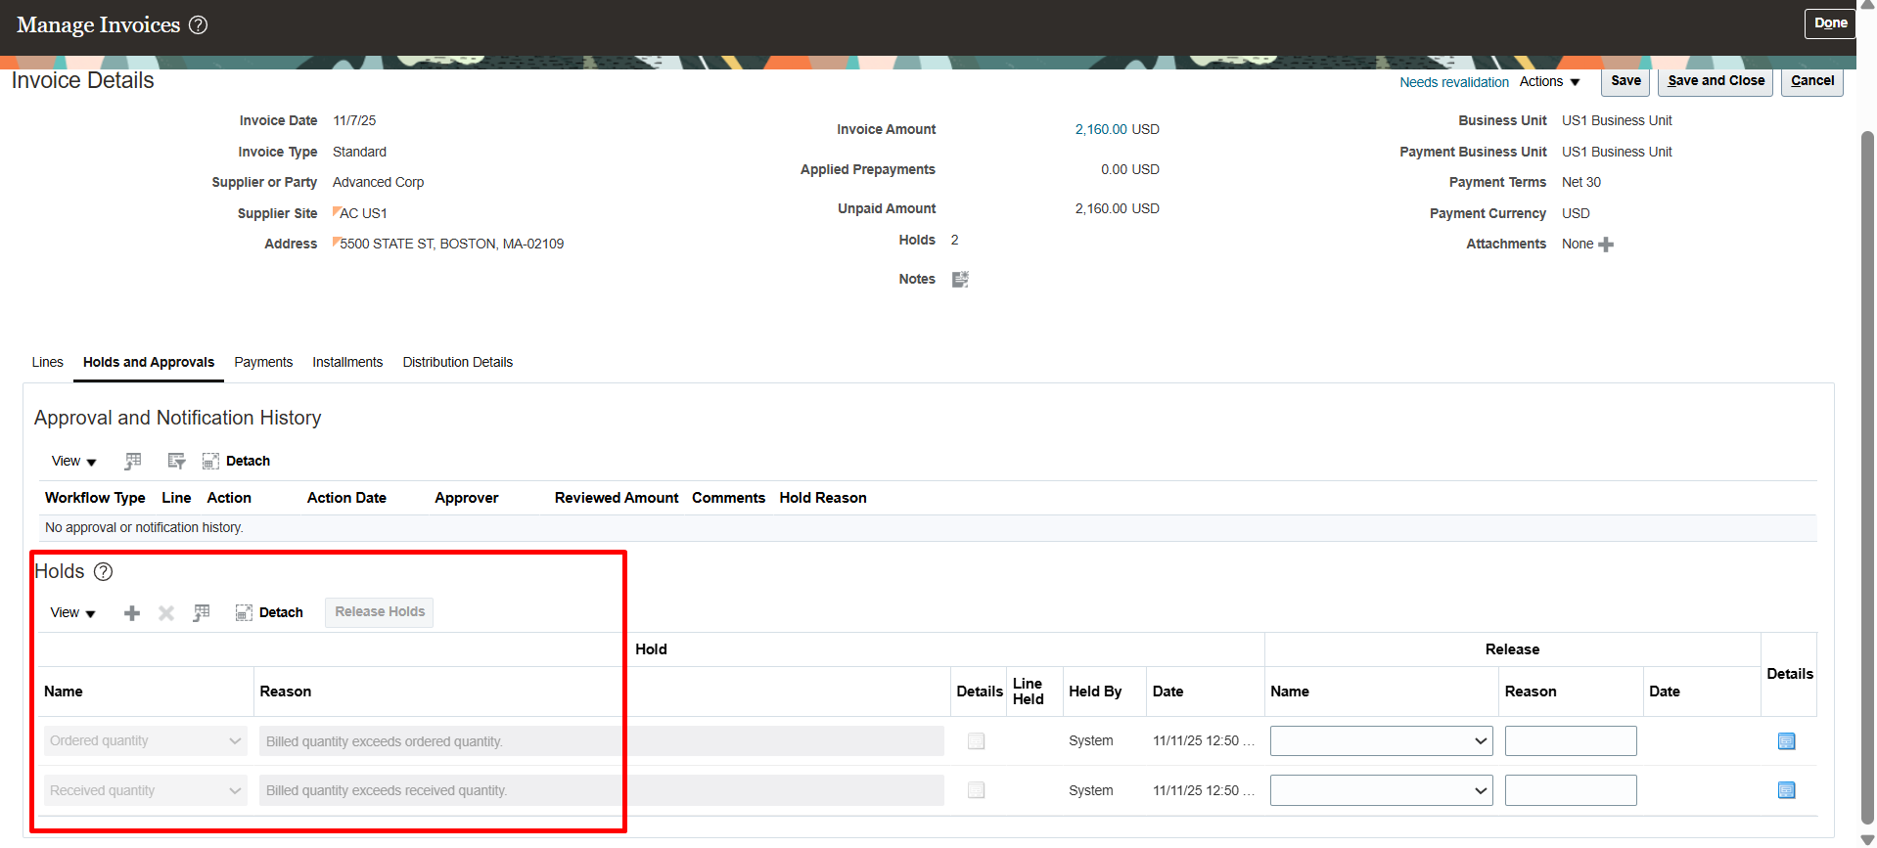Expand View menu in Holds section
This screenshot has width=1877, height=848.
(72, 613)
